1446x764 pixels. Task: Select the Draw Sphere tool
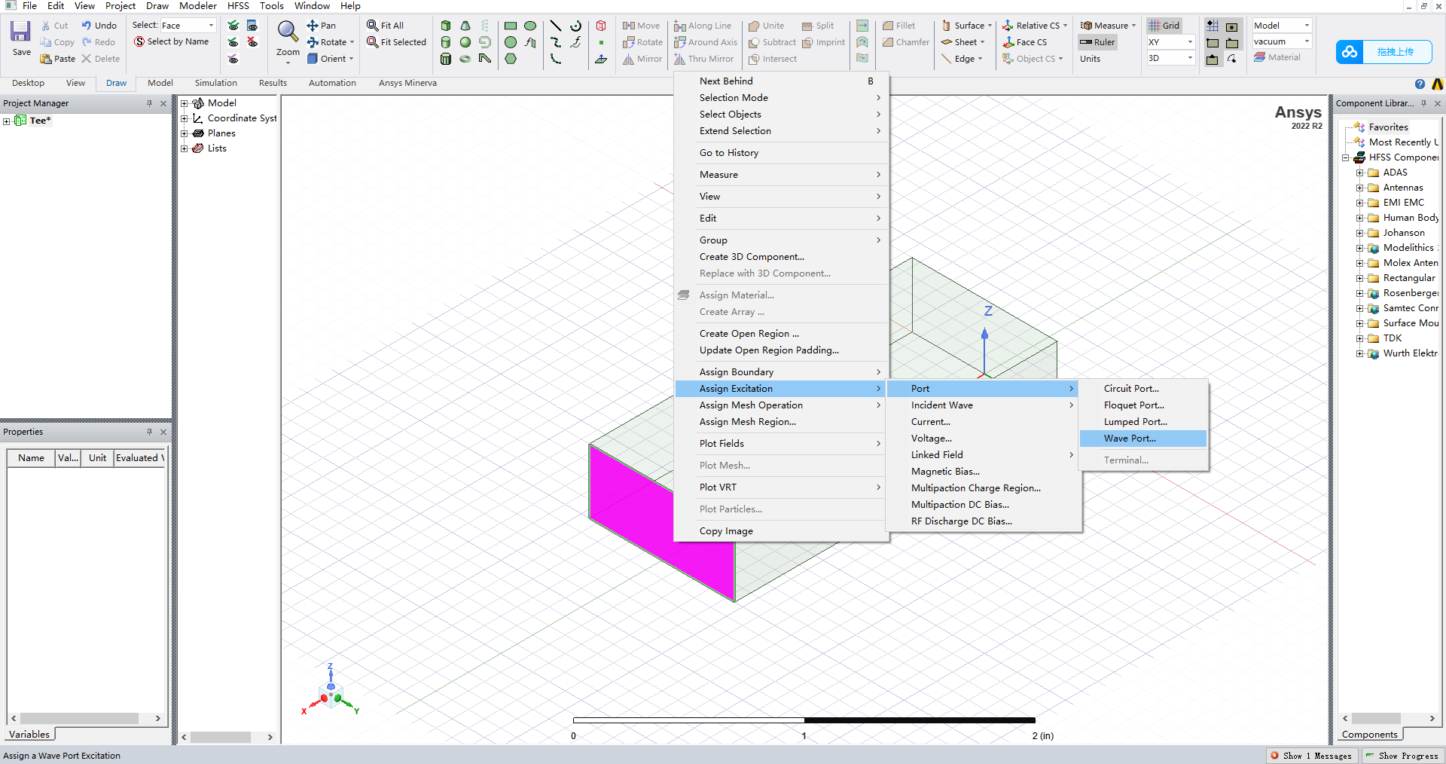coord(465,42)
